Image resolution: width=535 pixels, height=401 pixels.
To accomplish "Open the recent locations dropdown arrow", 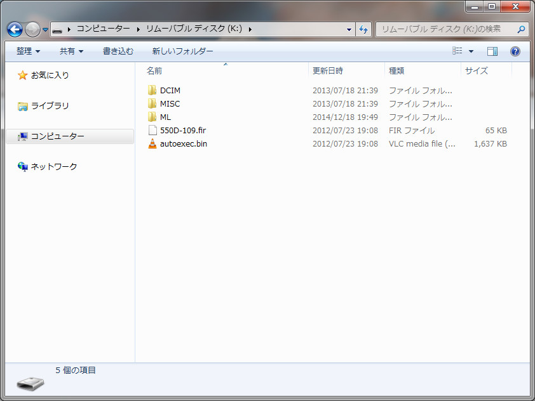I will (45, 30).
